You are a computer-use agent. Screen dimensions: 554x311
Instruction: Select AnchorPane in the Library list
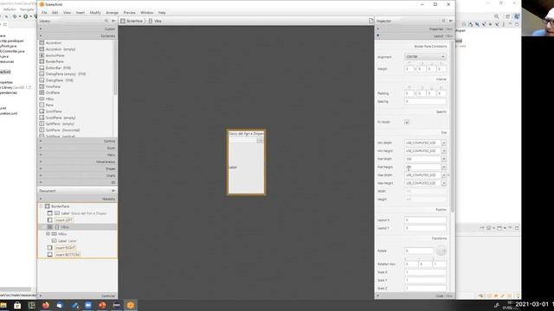[x=55, y=55]
